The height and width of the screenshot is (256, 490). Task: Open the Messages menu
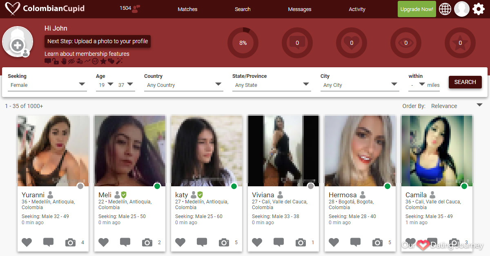point(300,9)
